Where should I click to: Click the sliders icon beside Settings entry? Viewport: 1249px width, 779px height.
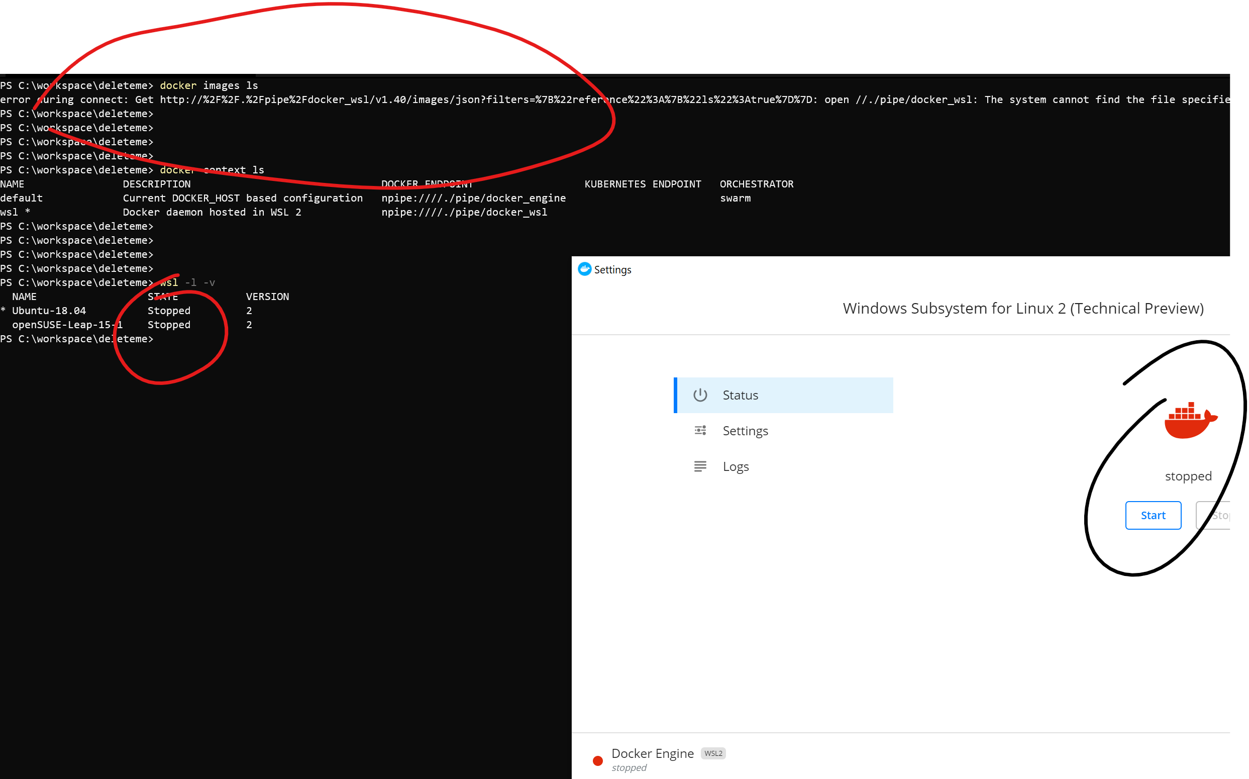(700, 430)
